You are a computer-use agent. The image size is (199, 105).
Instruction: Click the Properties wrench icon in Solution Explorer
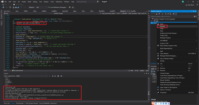click(173, 14)
